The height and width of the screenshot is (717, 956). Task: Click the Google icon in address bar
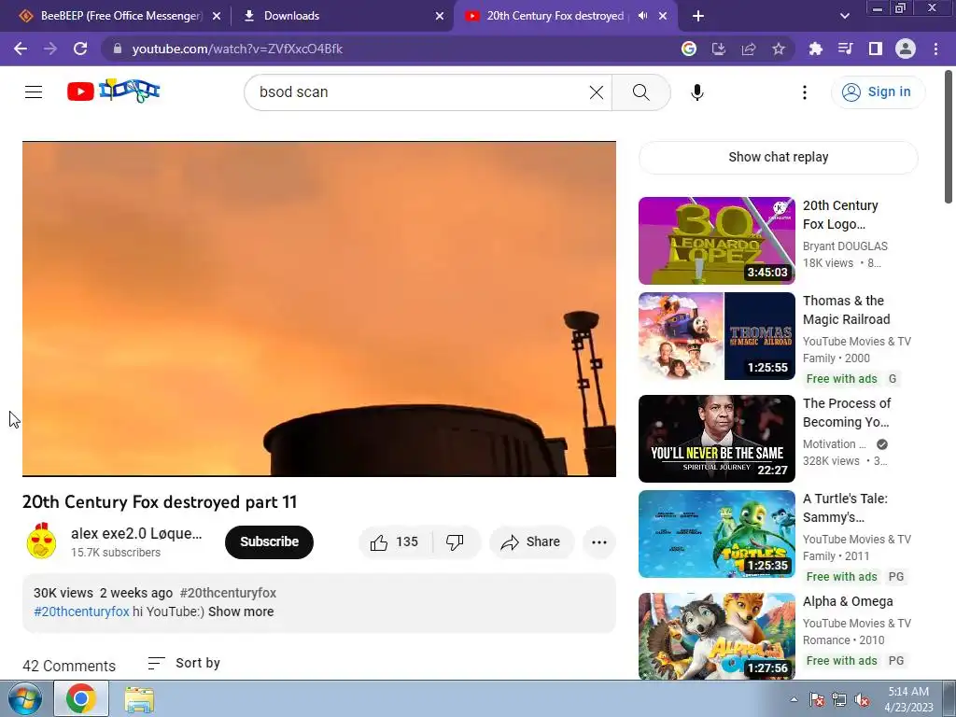[689, 49]
